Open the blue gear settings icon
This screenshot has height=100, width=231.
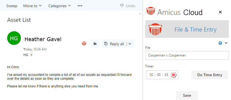[x=220, y=43]
